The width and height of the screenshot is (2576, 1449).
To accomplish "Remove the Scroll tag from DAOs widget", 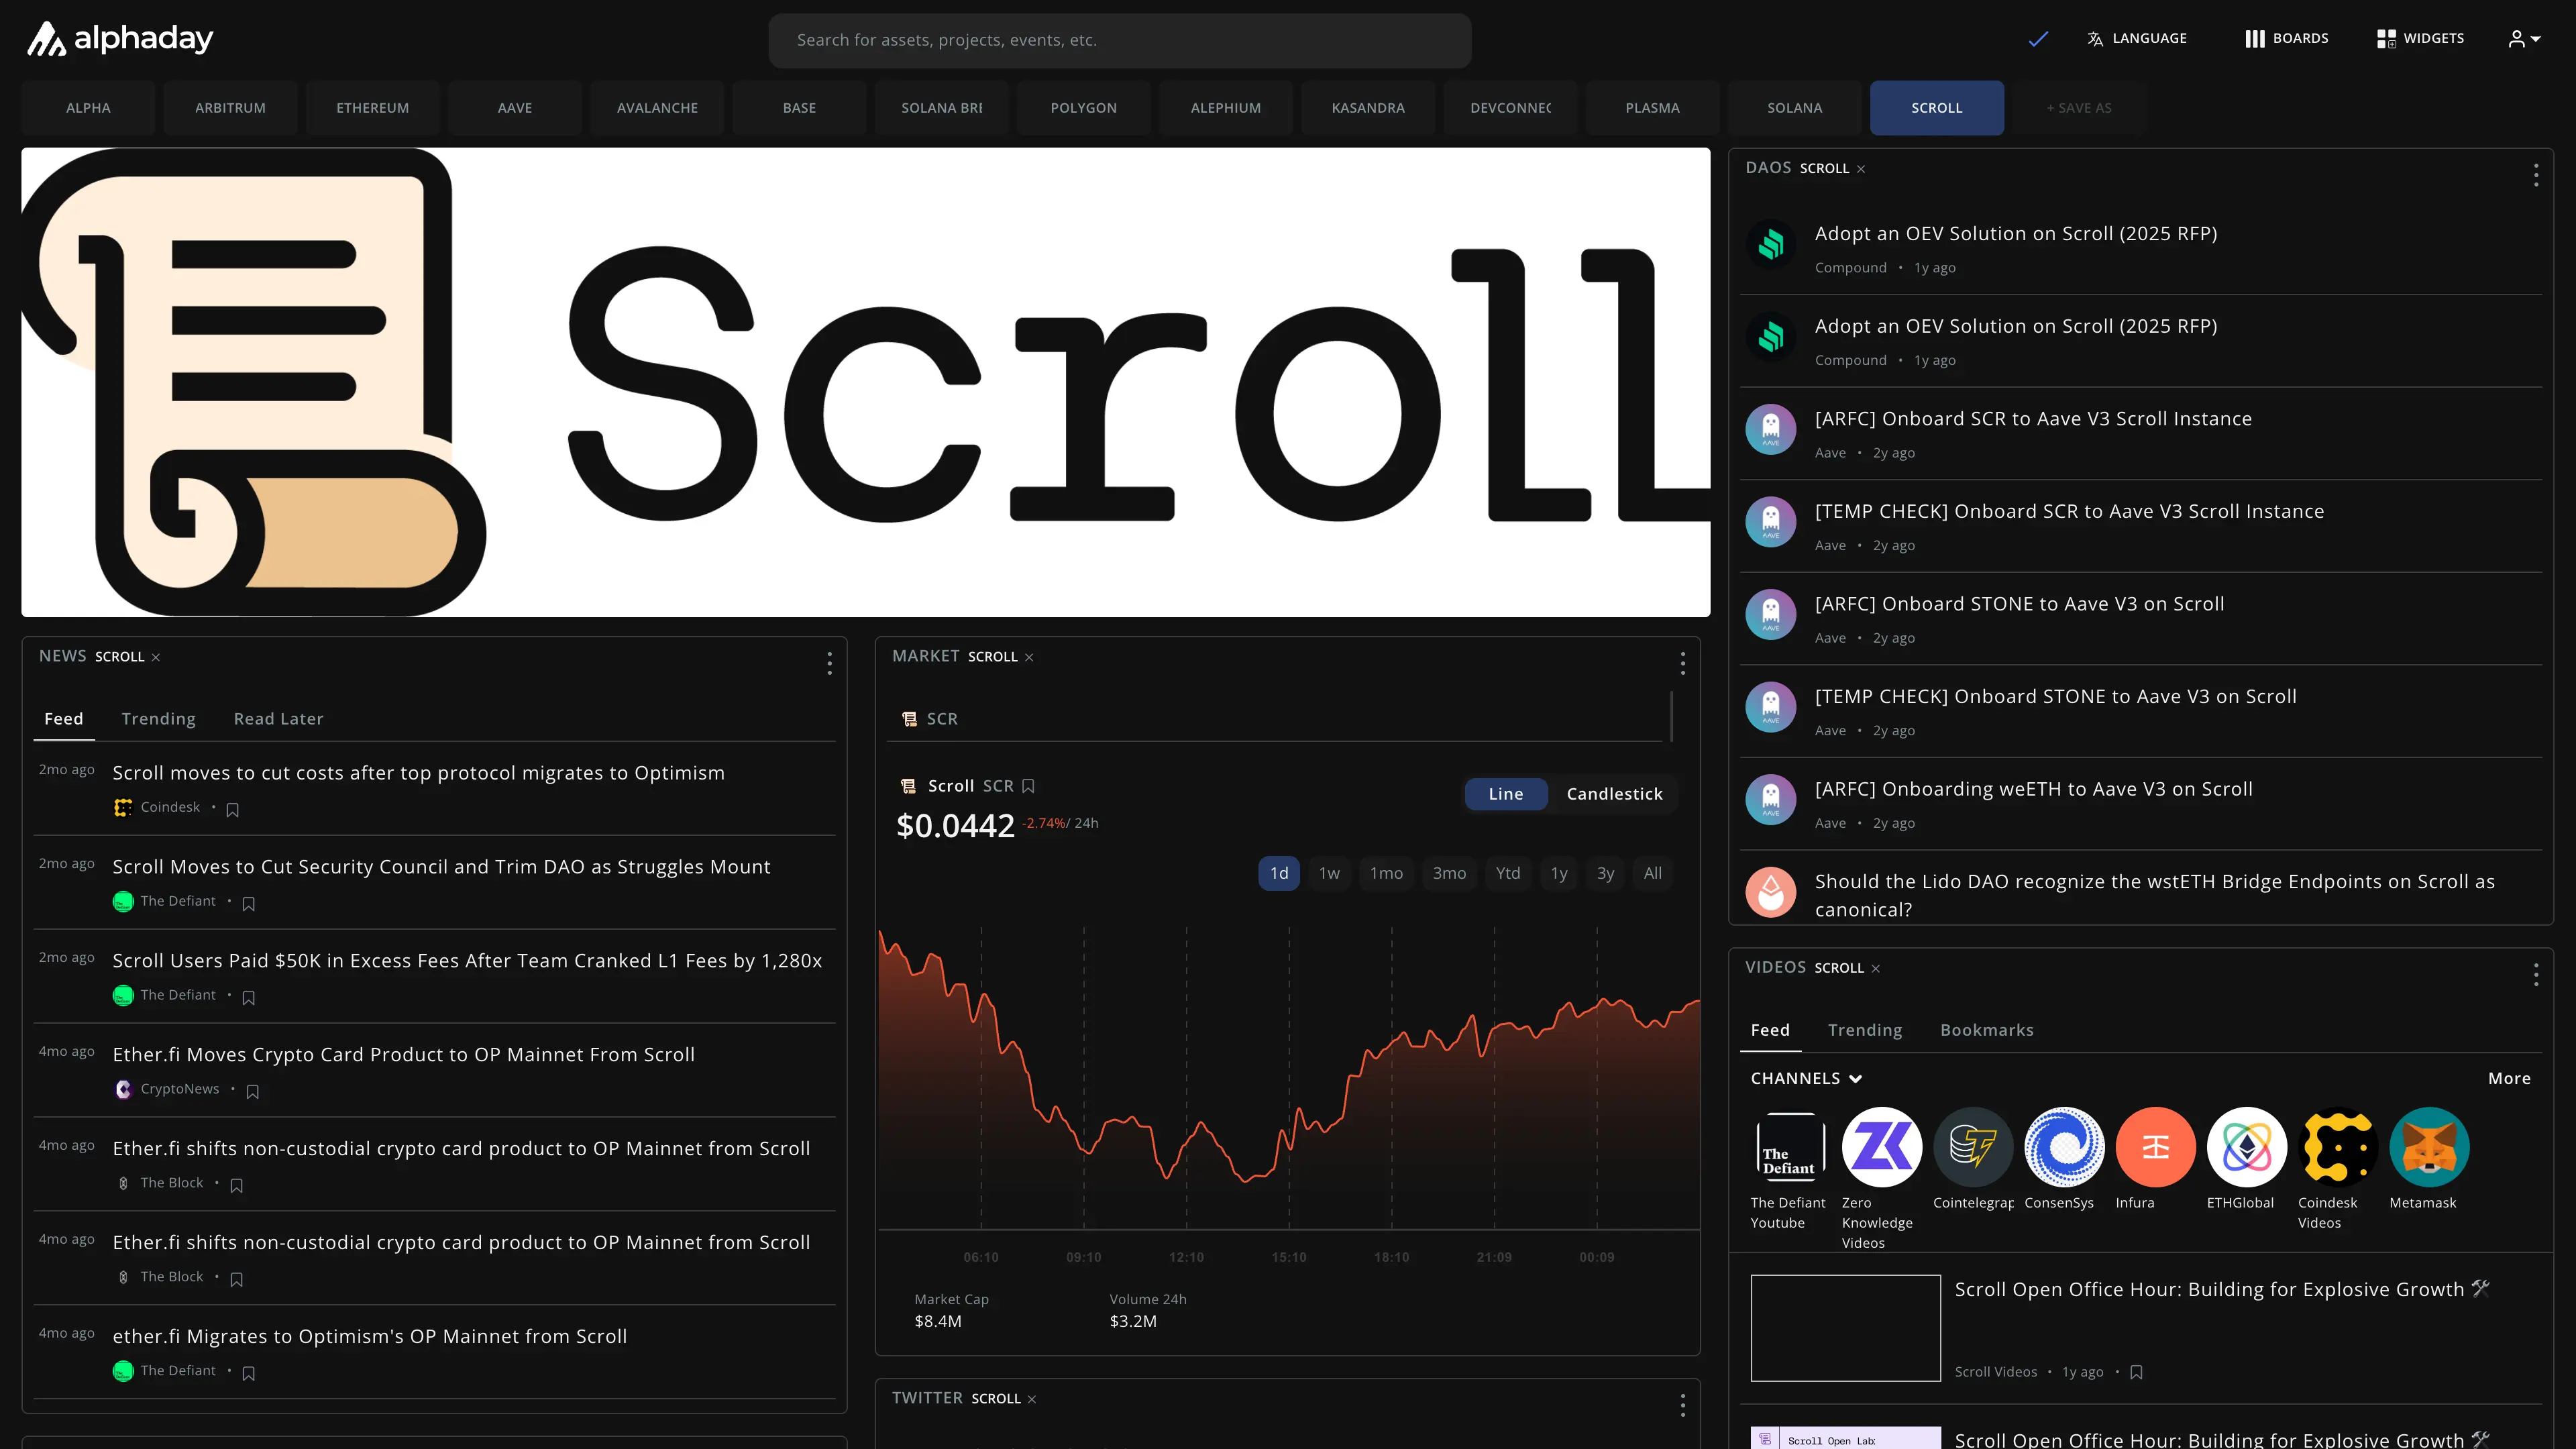I will point(1861,169).
